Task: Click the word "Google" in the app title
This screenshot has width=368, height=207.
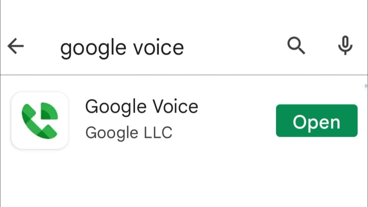Action: tap(116, 107)
